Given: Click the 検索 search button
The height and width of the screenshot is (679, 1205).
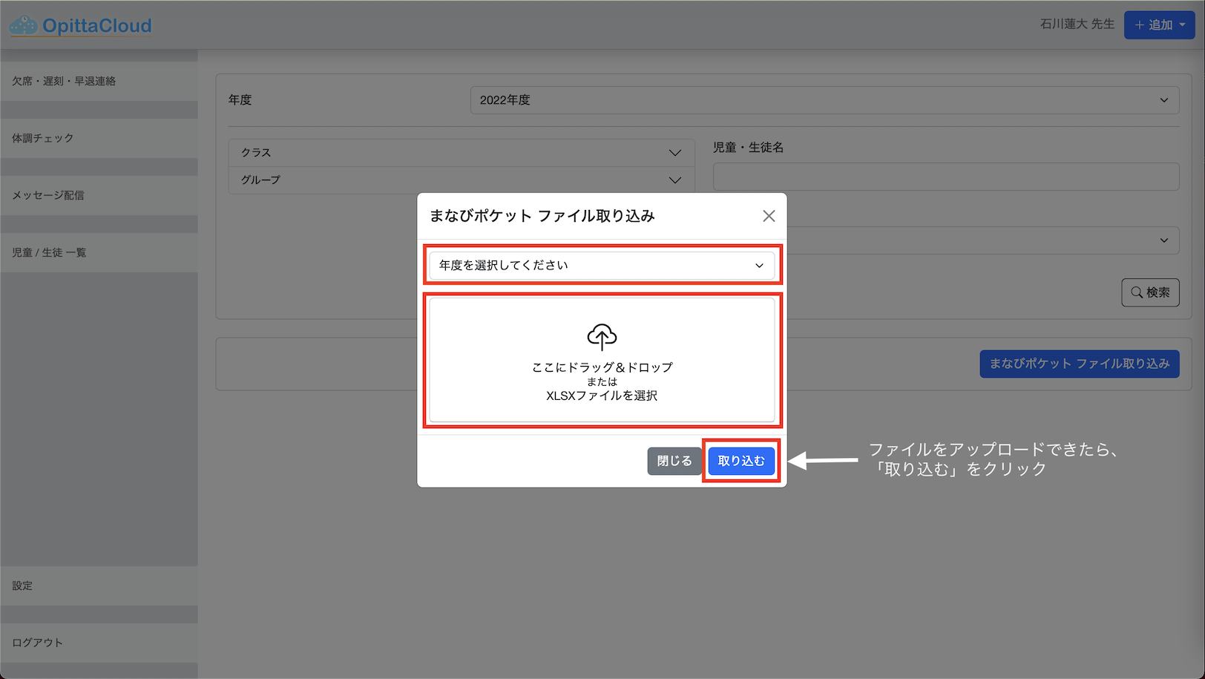Looking at the screenshot, I should 1150,292.
